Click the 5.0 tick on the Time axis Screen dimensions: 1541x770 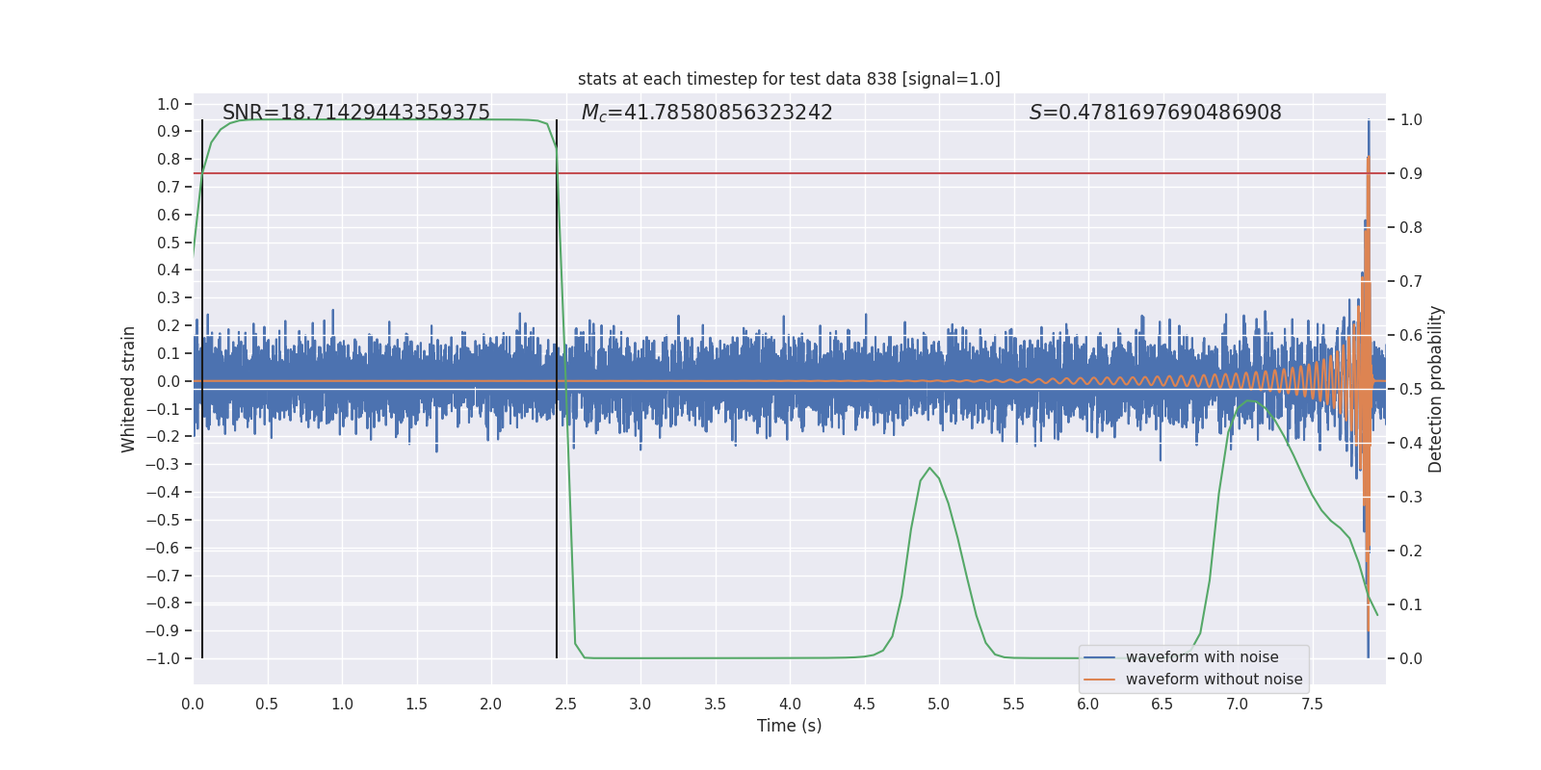click(939, 704)
